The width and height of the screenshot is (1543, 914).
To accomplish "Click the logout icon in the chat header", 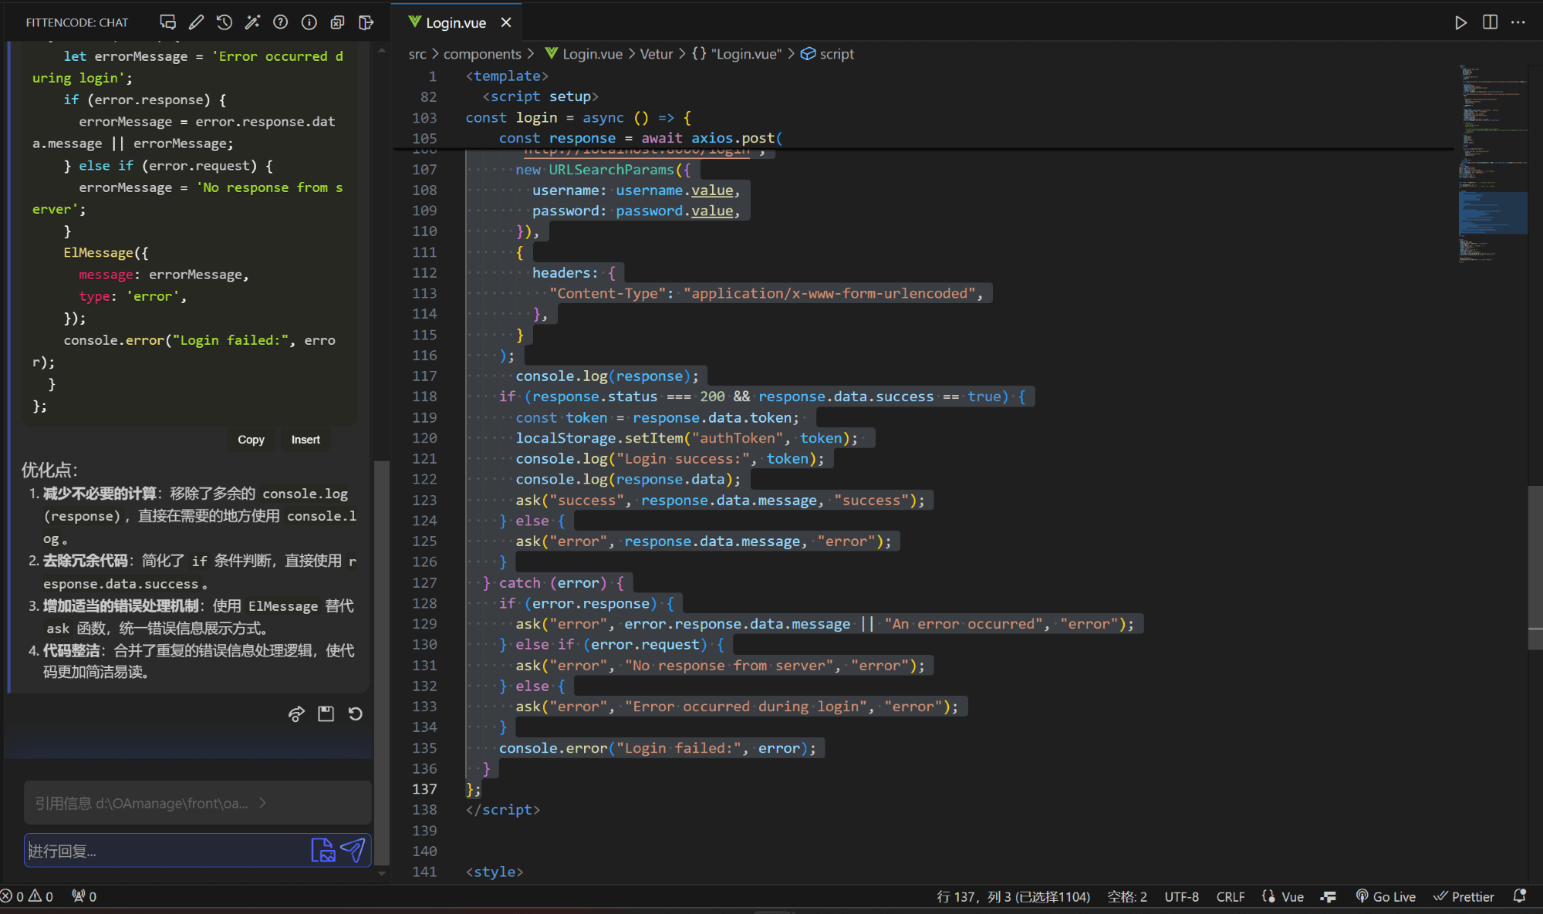I will pyautogui.click(x=366, y=22).
